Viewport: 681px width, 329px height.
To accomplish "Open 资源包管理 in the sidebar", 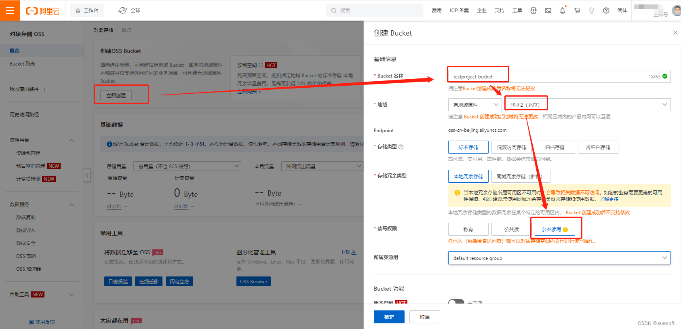I will (x=28, y=153).
